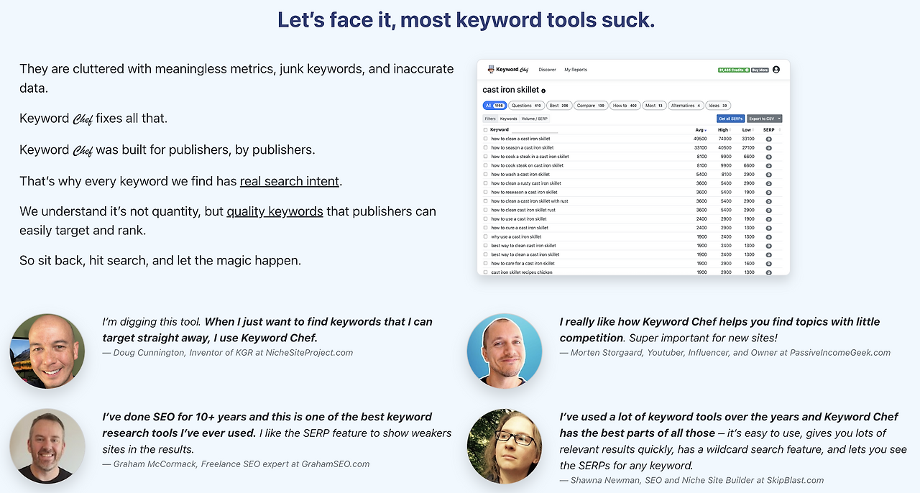
Task: Open SERP icon for how to clean a rusty cast iron skillet
Action: (768, 183)
